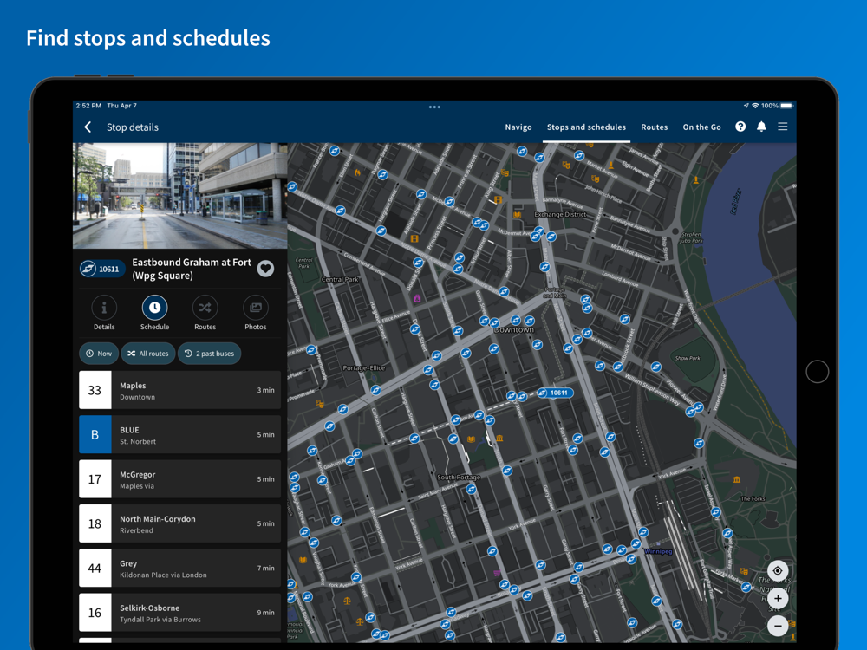Open the All routes filter
This screenshot has width=867, height=650.
148,354
